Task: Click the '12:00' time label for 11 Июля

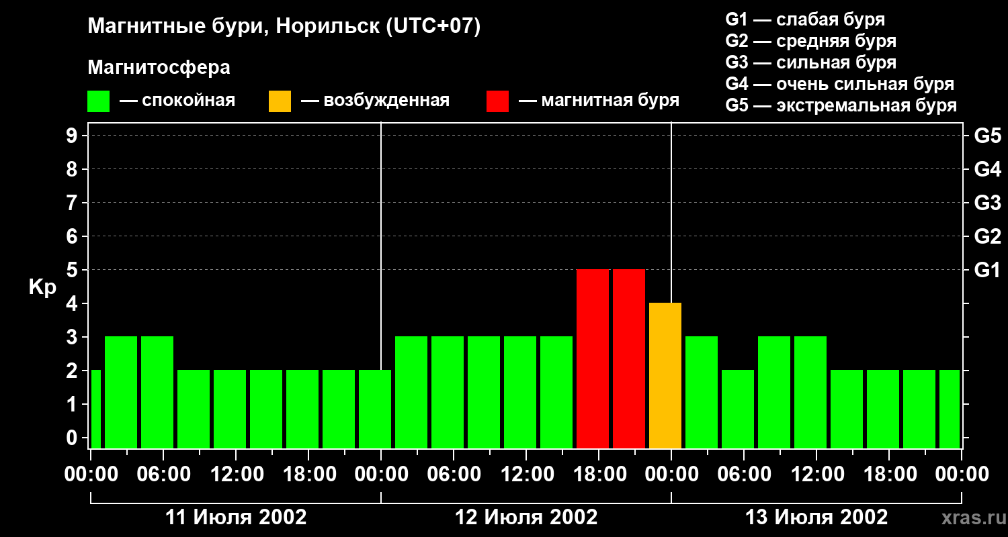Action: [236, 474]
